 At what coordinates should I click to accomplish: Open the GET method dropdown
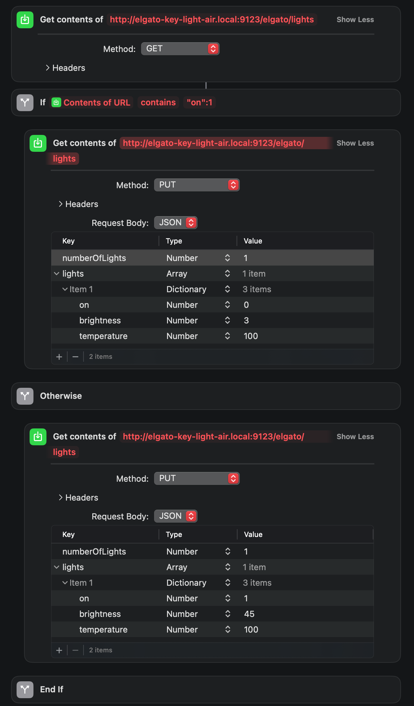click(180, 49)
